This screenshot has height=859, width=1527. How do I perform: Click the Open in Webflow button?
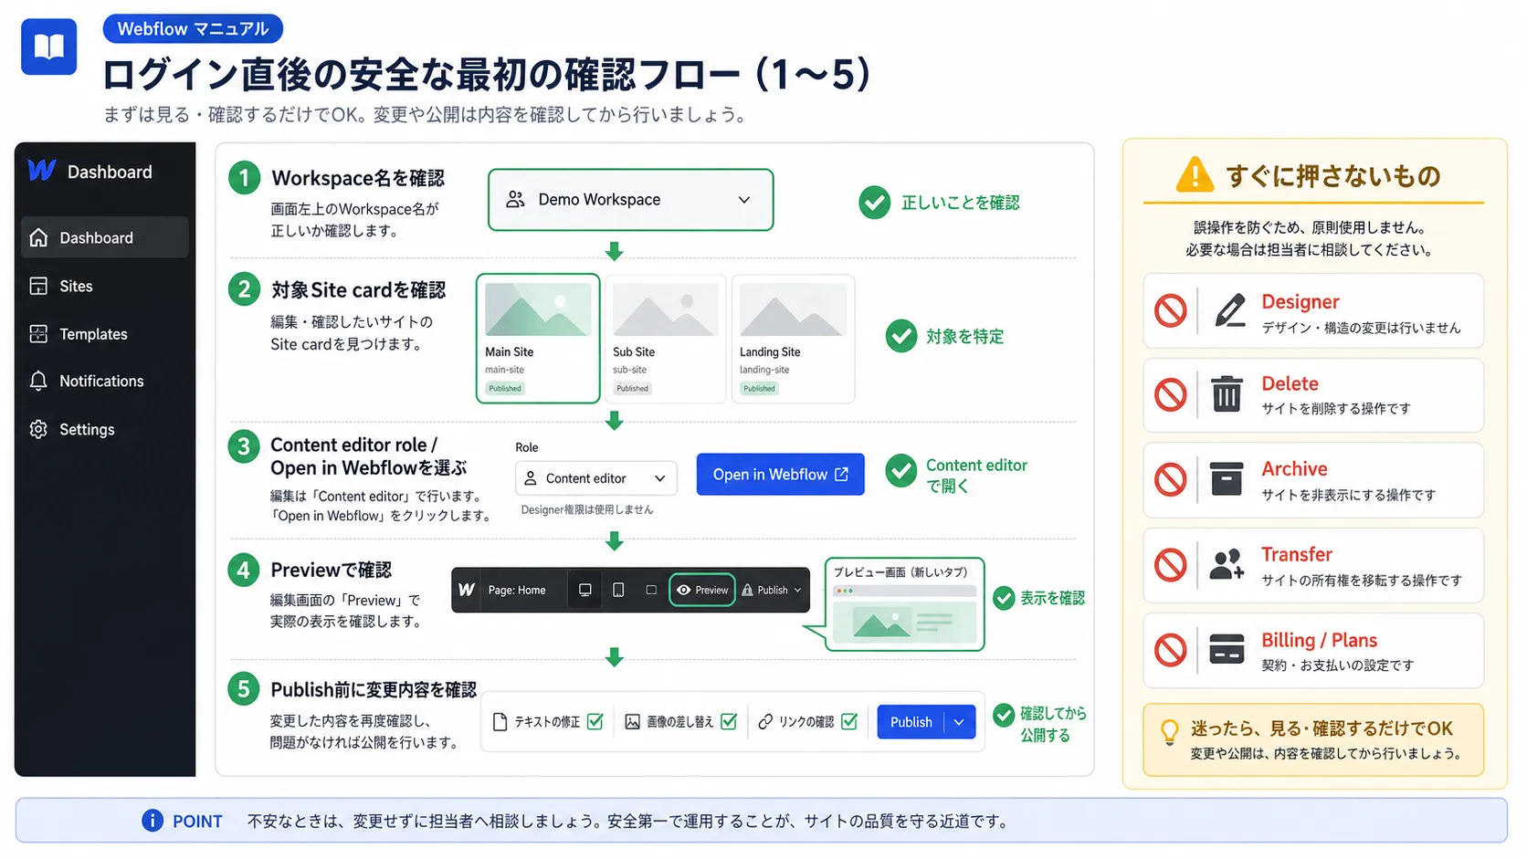point(781,475)
